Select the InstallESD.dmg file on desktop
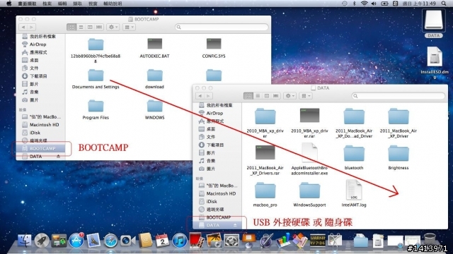 pyautogui.click(x=435, y=62)
